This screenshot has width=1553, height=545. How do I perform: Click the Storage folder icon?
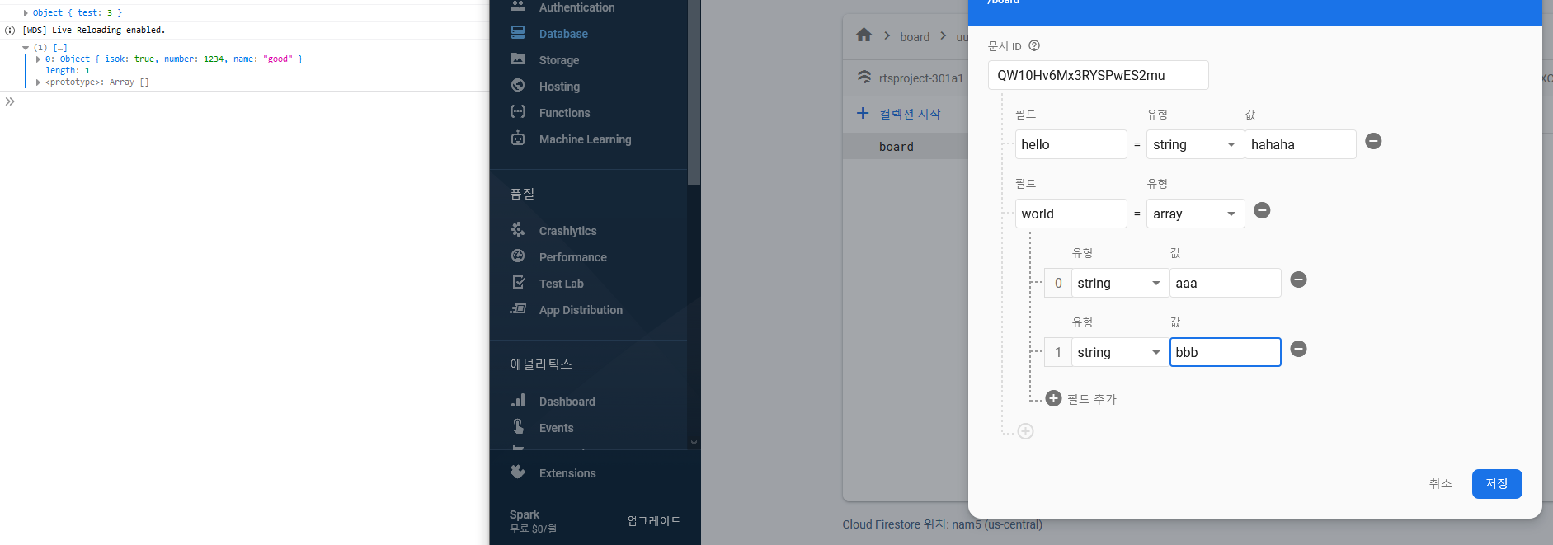(x=518, y=59)
